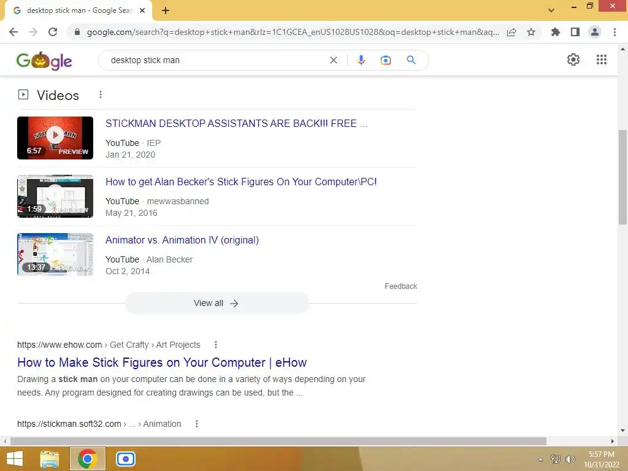The width and height of the screenshot is (628, 471).
Task: Open STICKMAN DESKTOP ASSISTANTS ARE BACK video link
Action: [236, 123]
